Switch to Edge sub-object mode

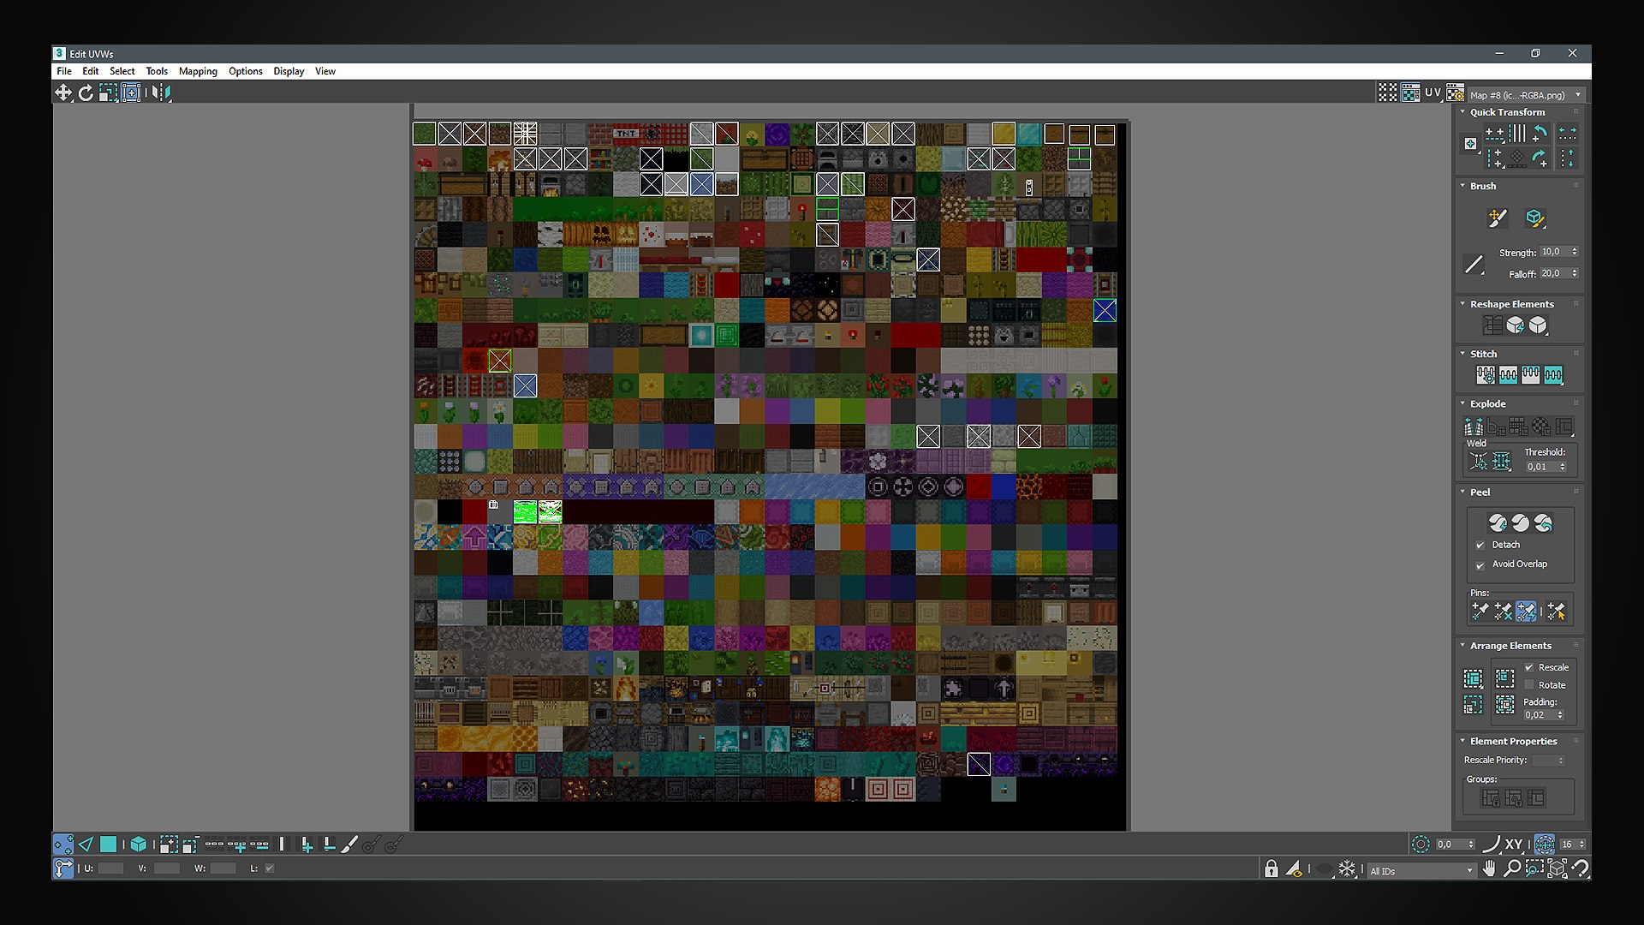pos(86,844)
